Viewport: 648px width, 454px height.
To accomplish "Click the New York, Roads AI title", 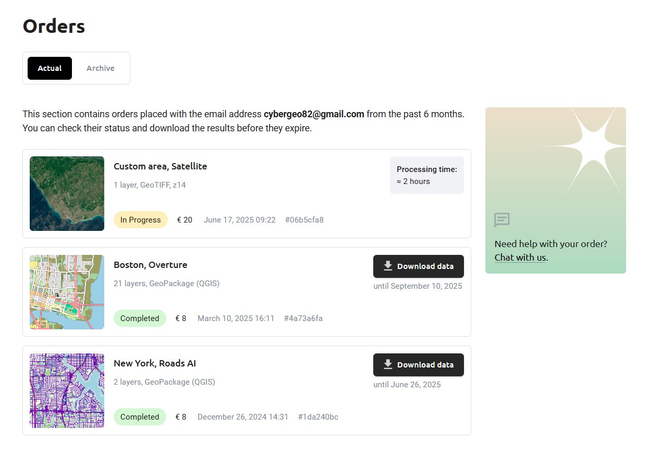I will click(155, 363).
